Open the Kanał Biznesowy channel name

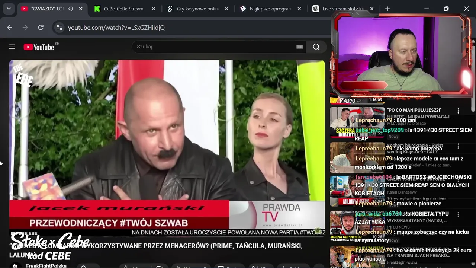402,192
